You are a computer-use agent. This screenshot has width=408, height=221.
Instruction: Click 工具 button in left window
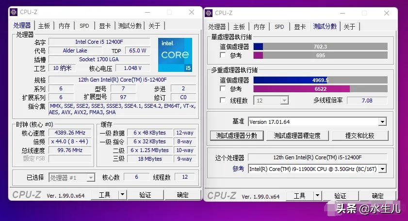pyautogui.click(x=105, y=195)
